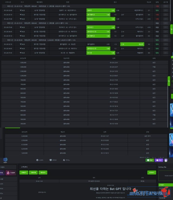Click the 3,240,000 withdrawal amount

[24, 136]
